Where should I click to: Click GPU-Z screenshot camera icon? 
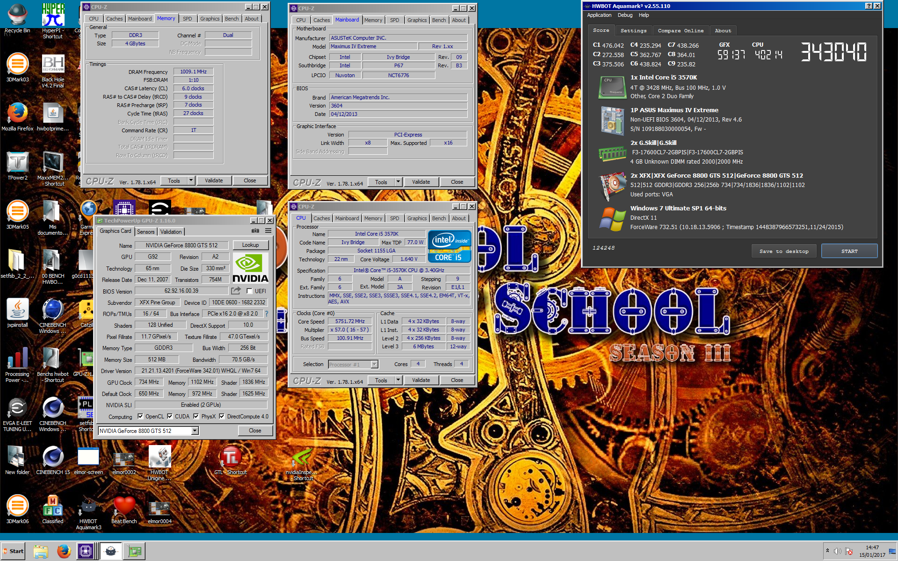pos(255,230)
